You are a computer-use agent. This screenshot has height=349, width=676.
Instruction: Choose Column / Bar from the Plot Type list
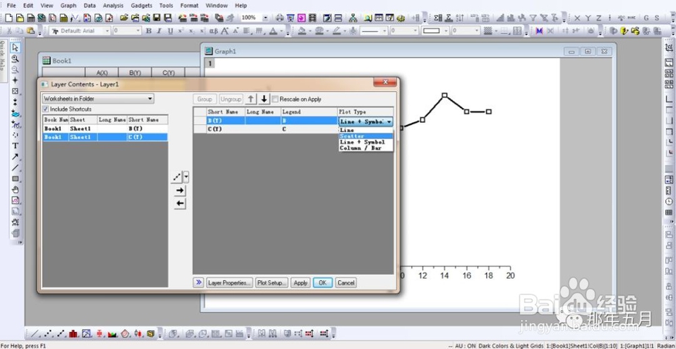366,148
